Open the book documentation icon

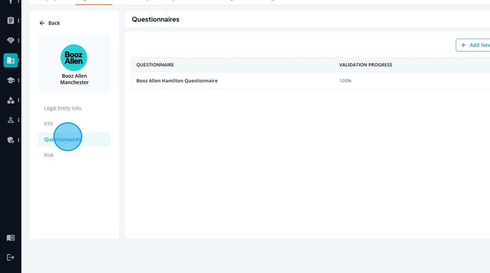[11, 238]
